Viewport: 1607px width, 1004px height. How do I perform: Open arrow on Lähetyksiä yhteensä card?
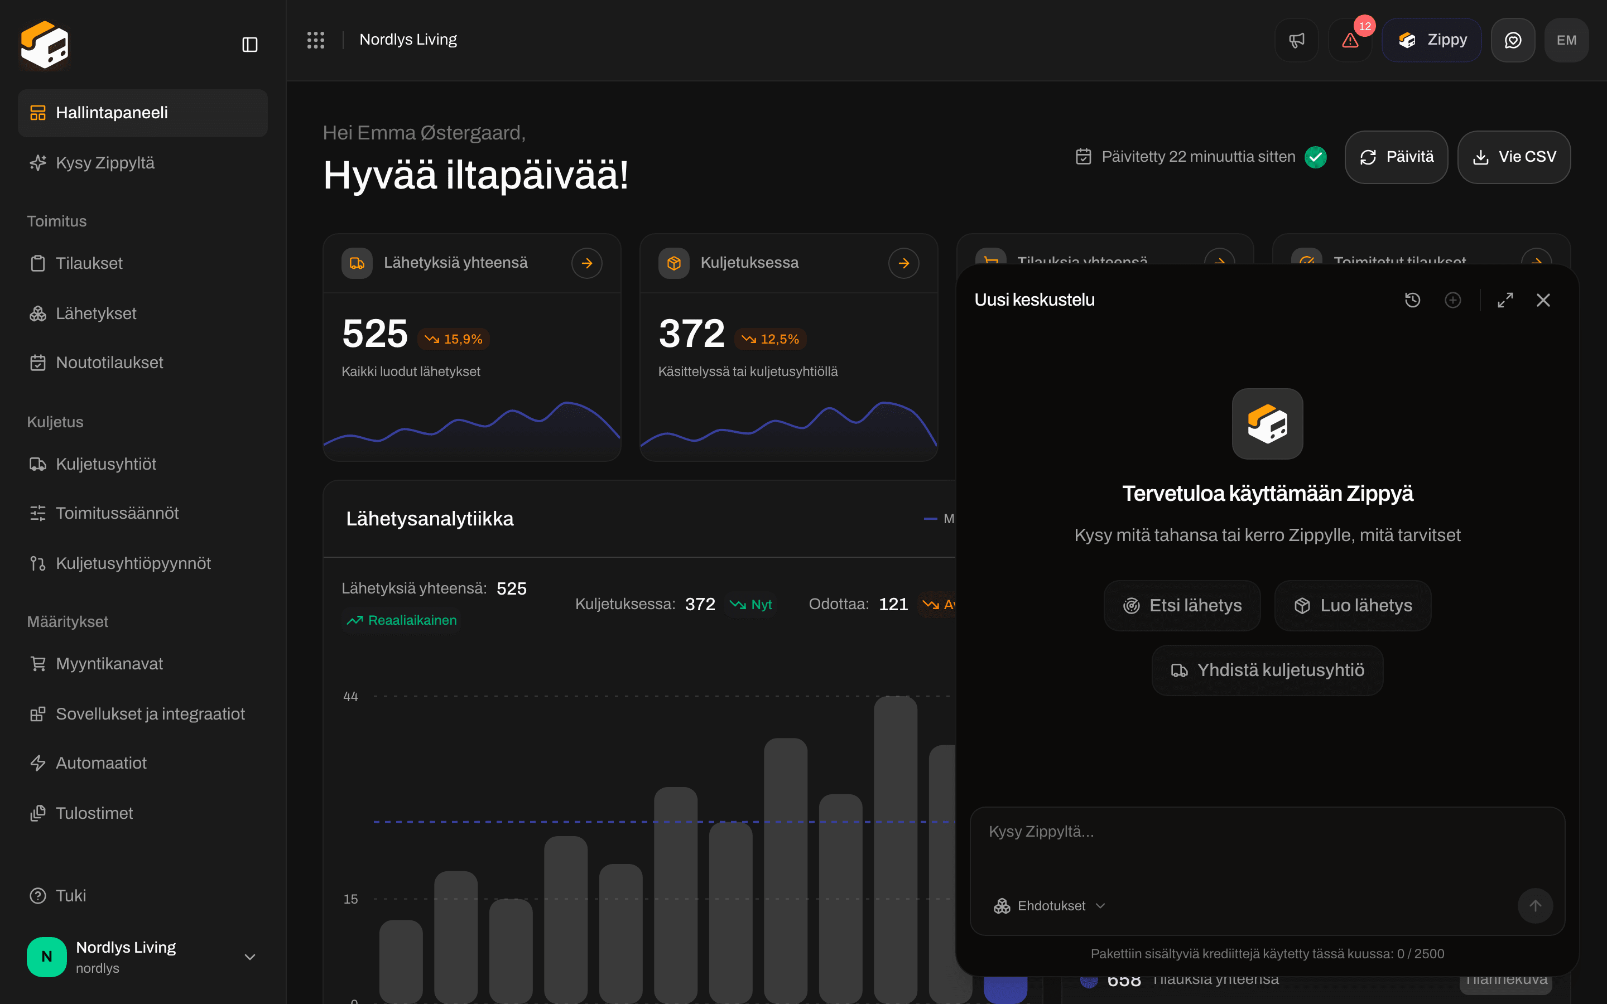point(587,263)
